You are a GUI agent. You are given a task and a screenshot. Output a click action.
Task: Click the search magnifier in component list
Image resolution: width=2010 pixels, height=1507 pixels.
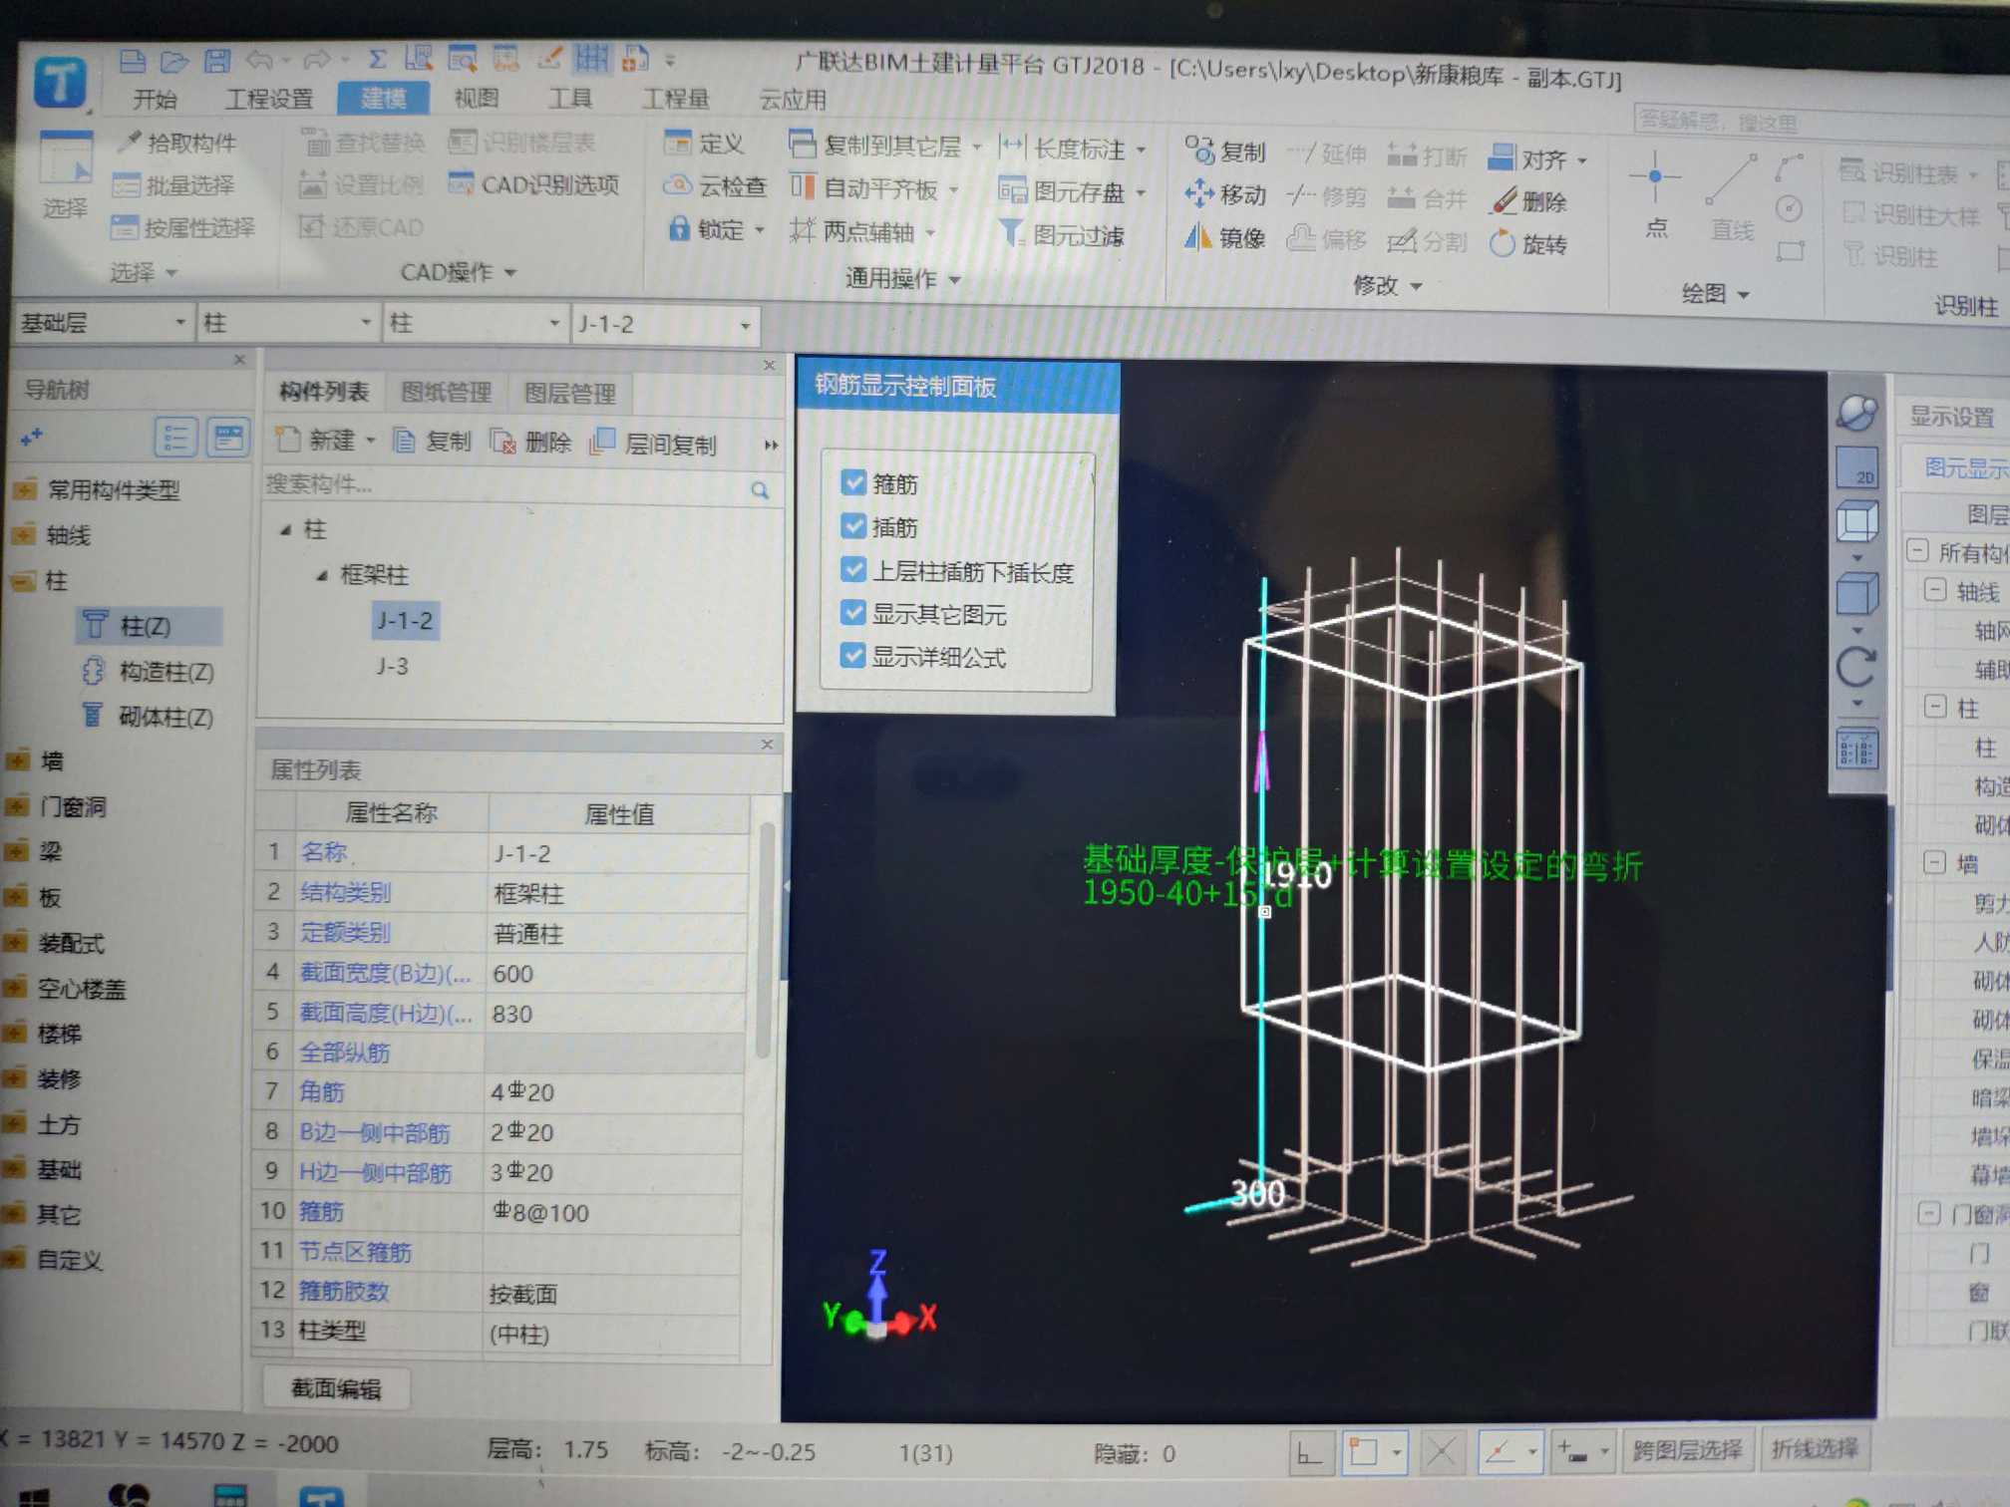click(x=760, y=490)
